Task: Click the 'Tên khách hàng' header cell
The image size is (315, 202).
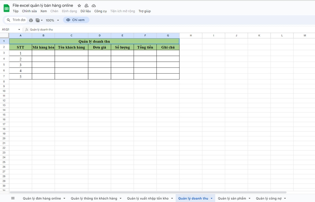Action: coord(72,47)
